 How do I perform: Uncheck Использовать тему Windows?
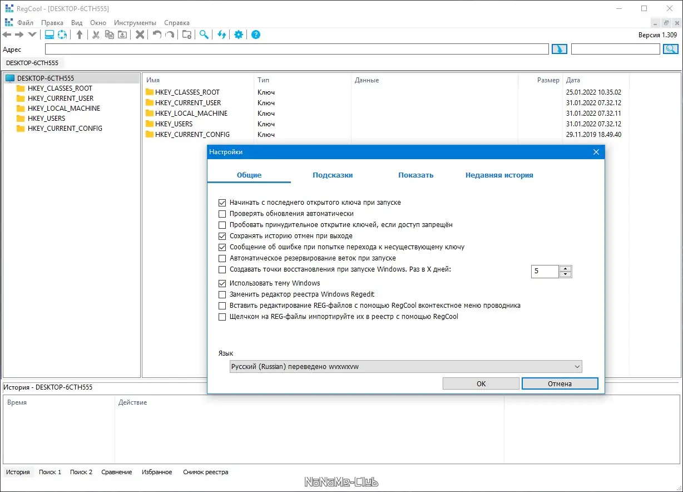click(222, 283)
